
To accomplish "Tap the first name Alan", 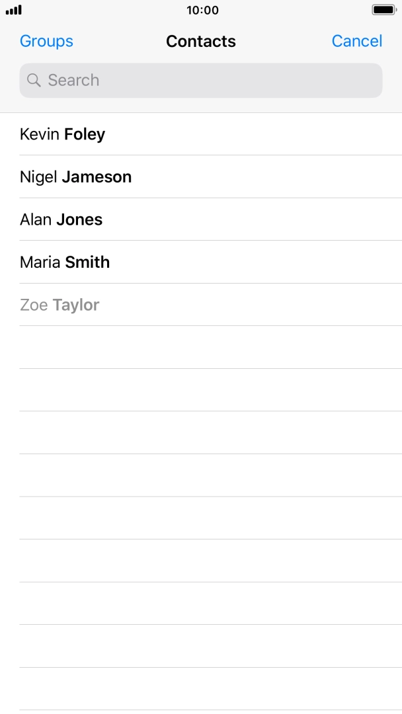I will [36, 219].
